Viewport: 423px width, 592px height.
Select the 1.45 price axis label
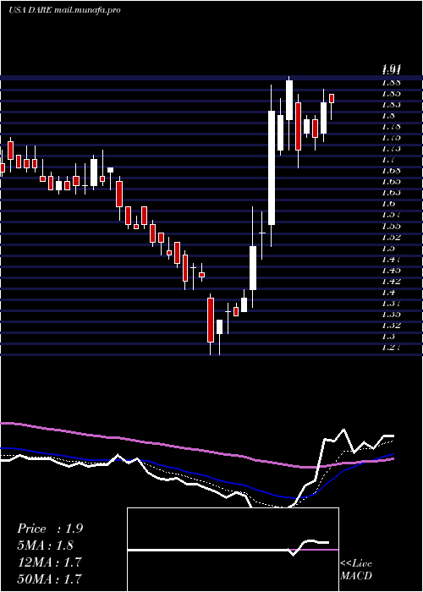[391, 271]
